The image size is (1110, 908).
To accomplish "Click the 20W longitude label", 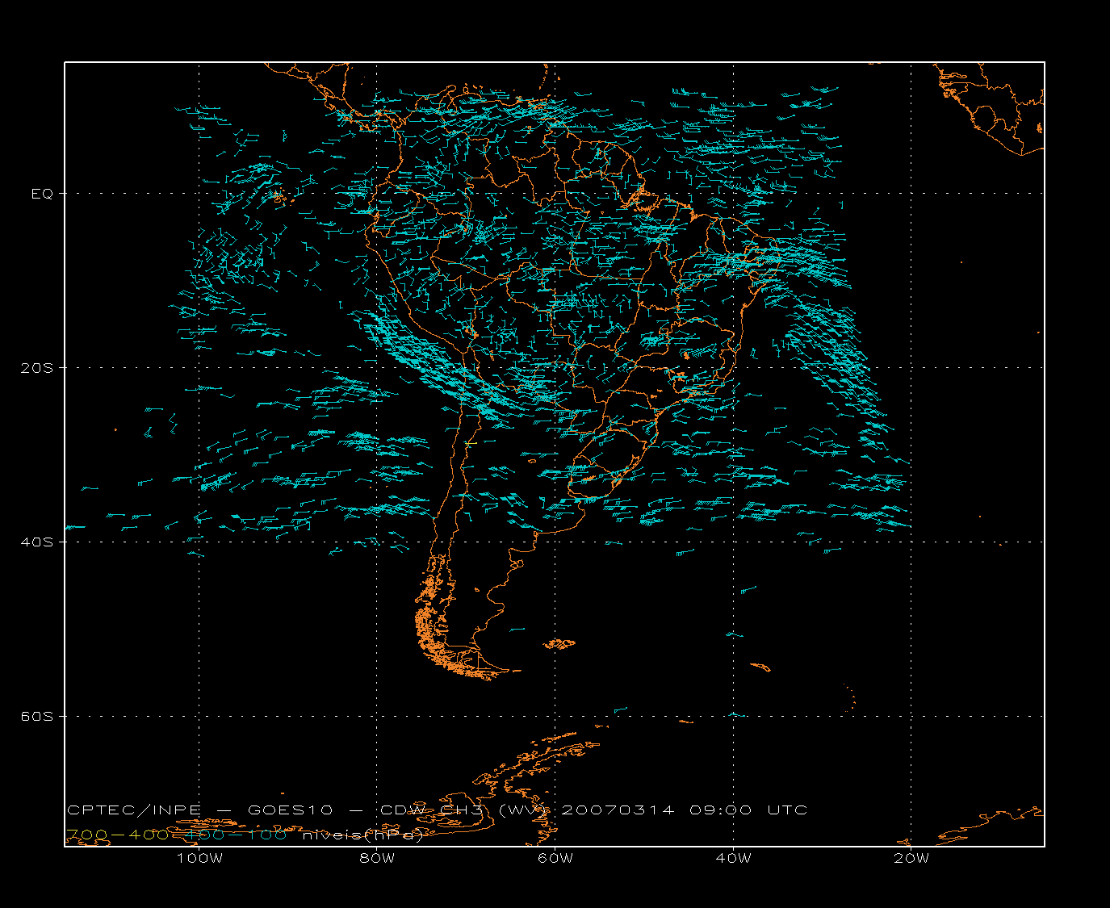I will [x=911, y=859].
